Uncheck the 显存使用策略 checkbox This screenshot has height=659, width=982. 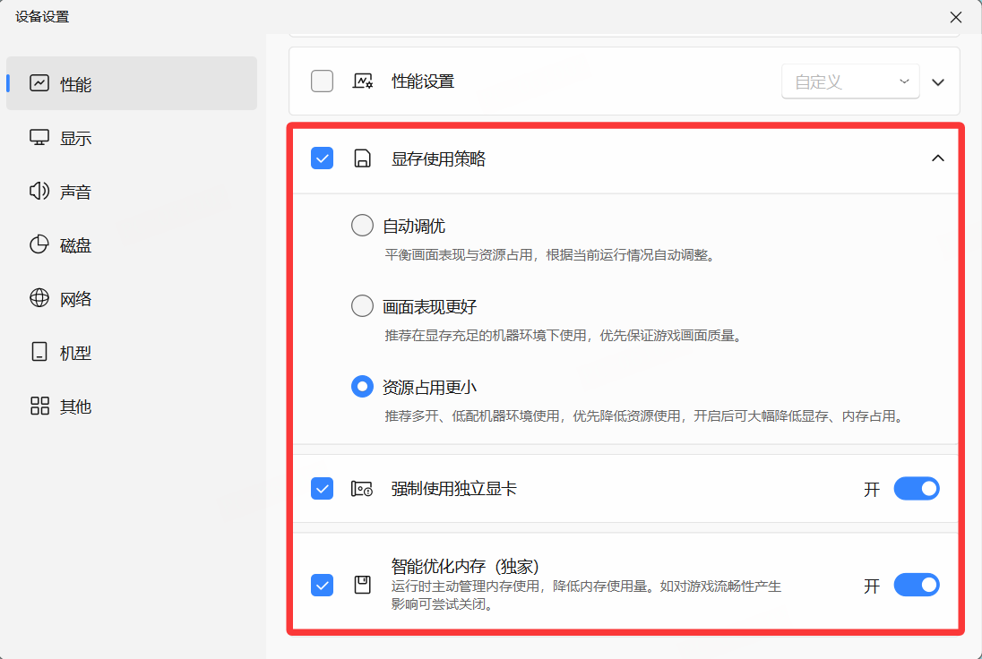click(322, 158)
